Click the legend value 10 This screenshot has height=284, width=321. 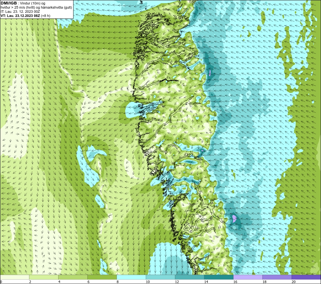148,282
